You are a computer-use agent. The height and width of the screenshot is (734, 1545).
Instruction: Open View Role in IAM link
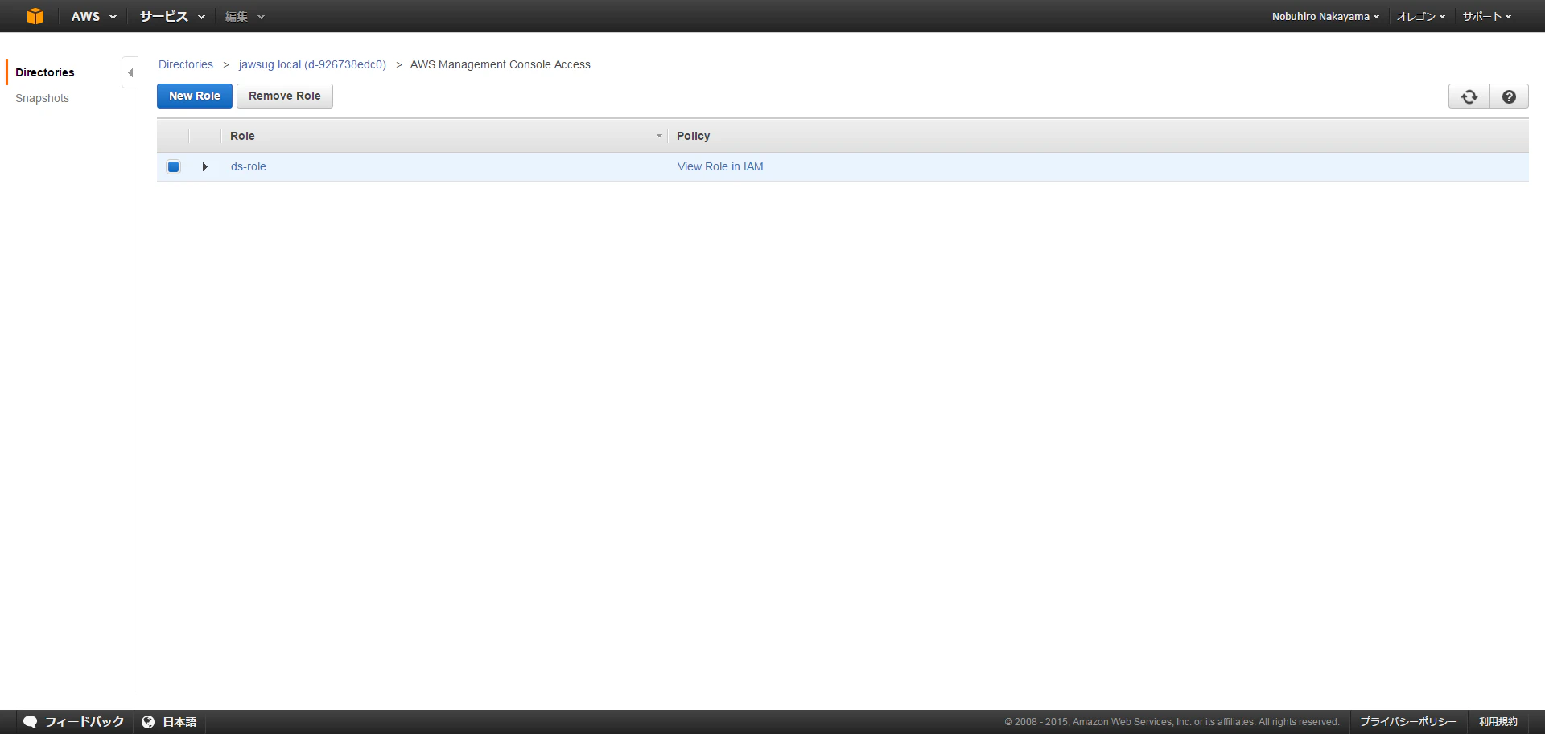(x=720, y=166)
